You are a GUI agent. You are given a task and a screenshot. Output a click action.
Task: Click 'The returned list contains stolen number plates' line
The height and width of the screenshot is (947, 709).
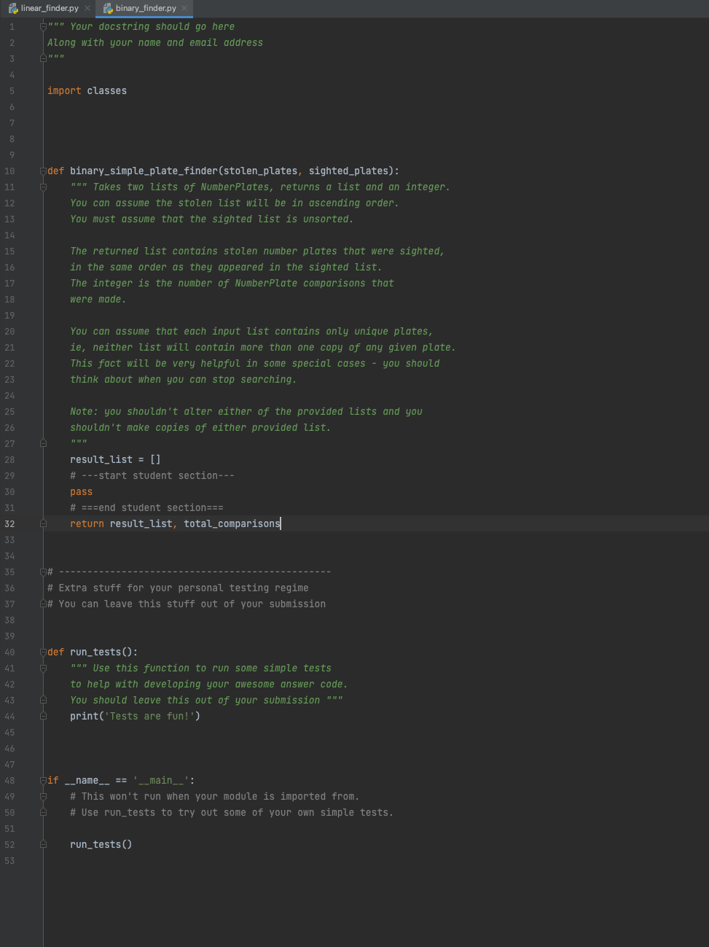(257, 252)
